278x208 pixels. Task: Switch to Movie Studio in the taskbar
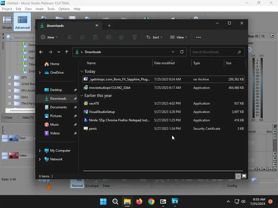coord(175,201)
